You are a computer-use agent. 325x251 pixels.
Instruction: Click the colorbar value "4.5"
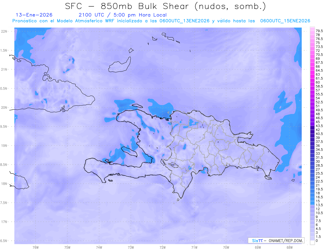[x=318, y=229]
